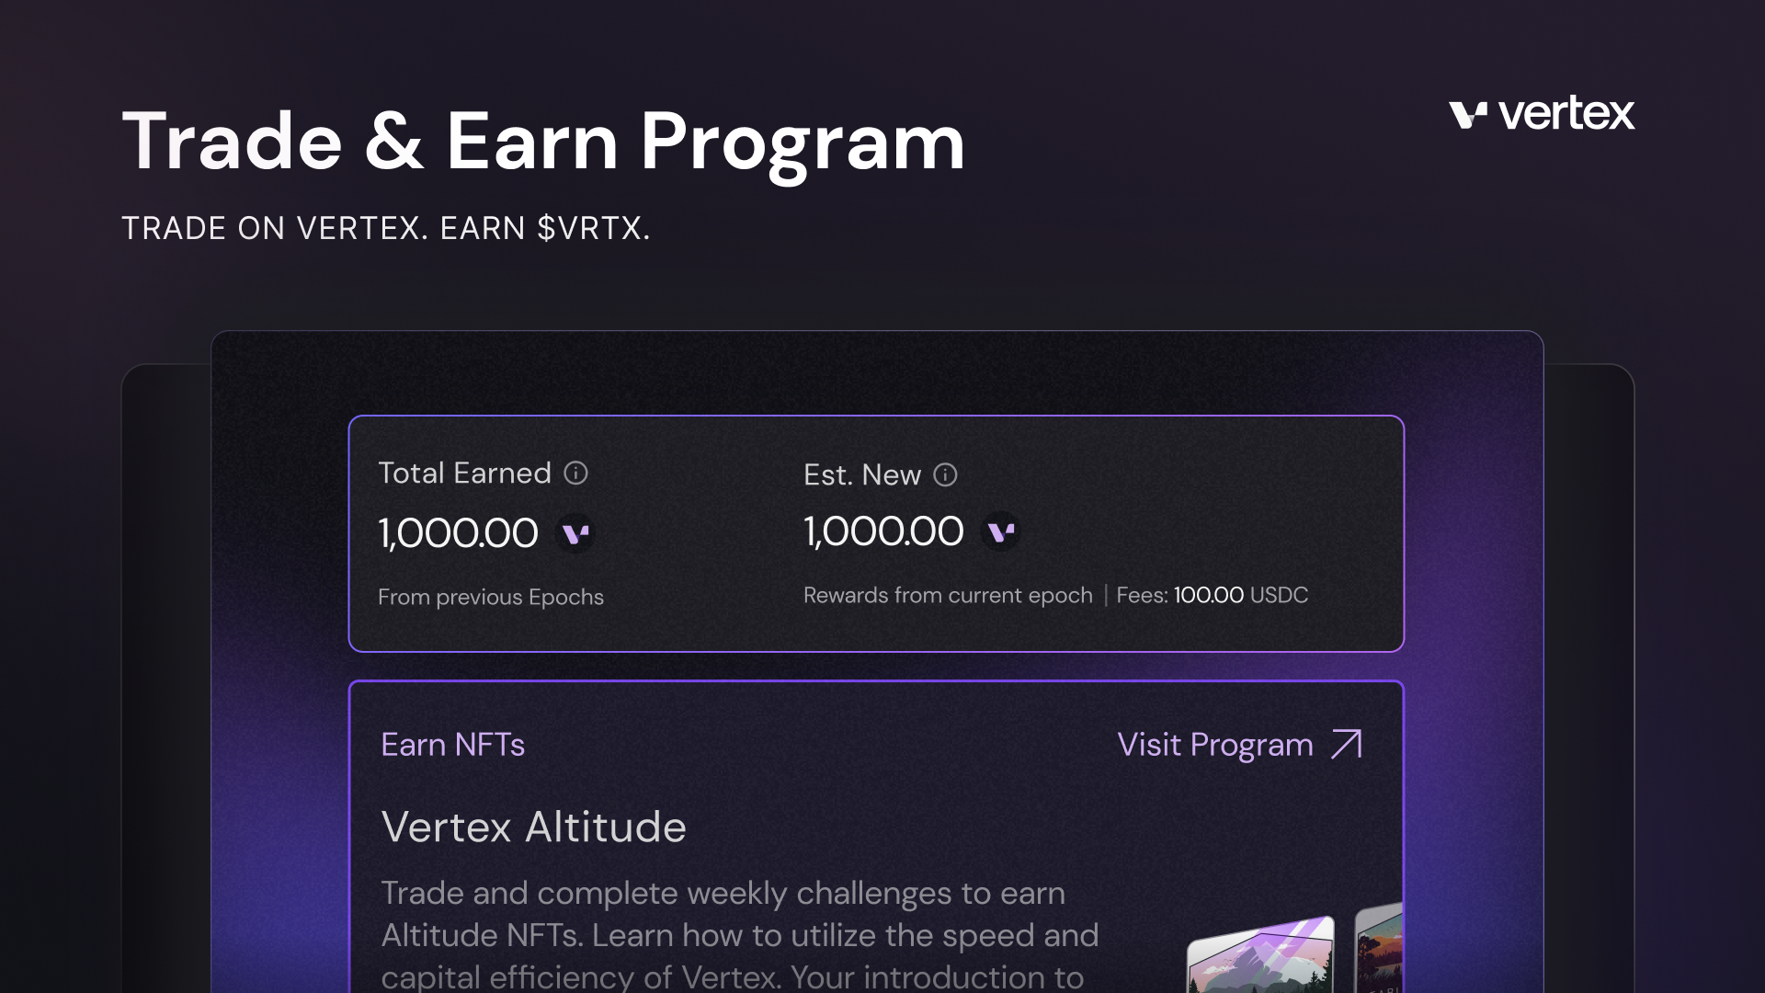The height and width of the screenshot is (993, 1765).
Task: Open the Visit Program link
Action: 1214,745
